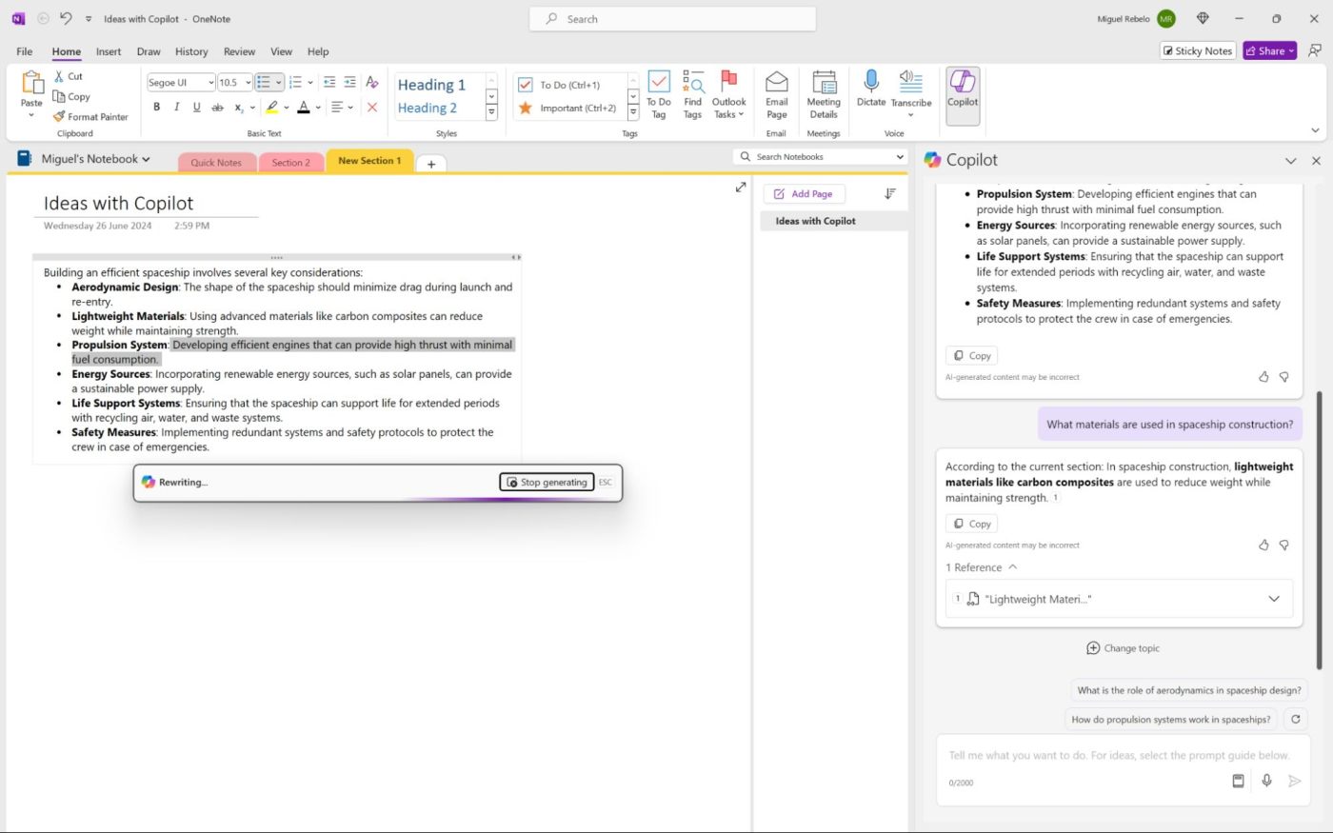
Task: Switch to the Draw tab
Action: tap(149, 51)
